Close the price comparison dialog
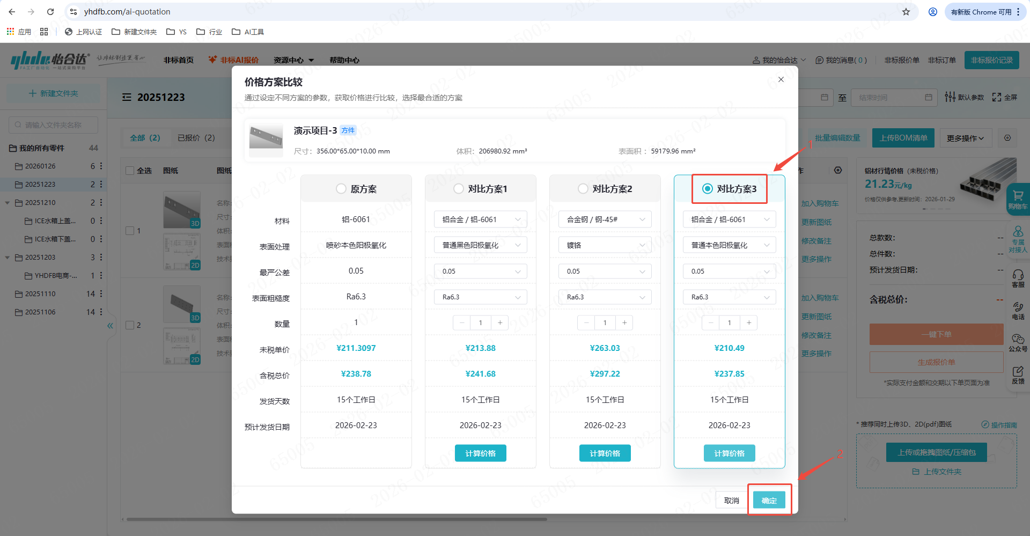The image size is (1030, 536). coord(781,79)
